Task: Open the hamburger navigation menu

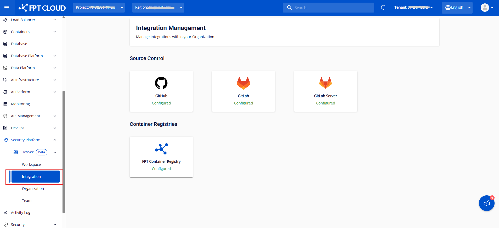Action: (x=7, y=8)
